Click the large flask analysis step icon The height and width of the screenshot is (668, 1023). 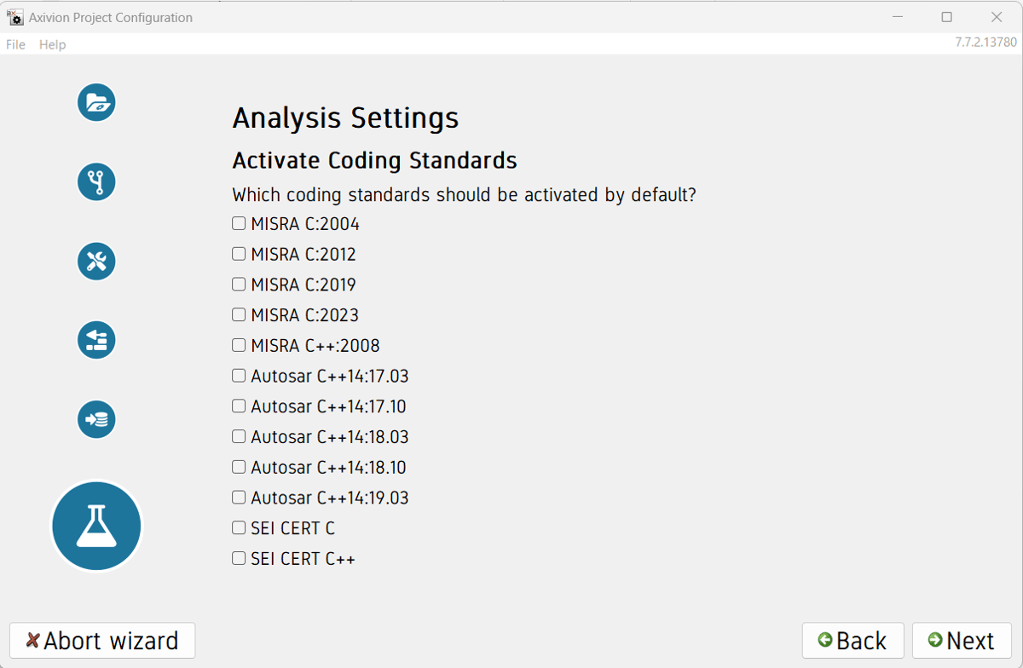click(x=96, y=526)
